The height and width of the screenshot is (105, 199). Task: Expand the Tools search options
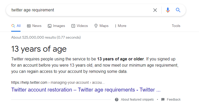click(x=176, y=26)
